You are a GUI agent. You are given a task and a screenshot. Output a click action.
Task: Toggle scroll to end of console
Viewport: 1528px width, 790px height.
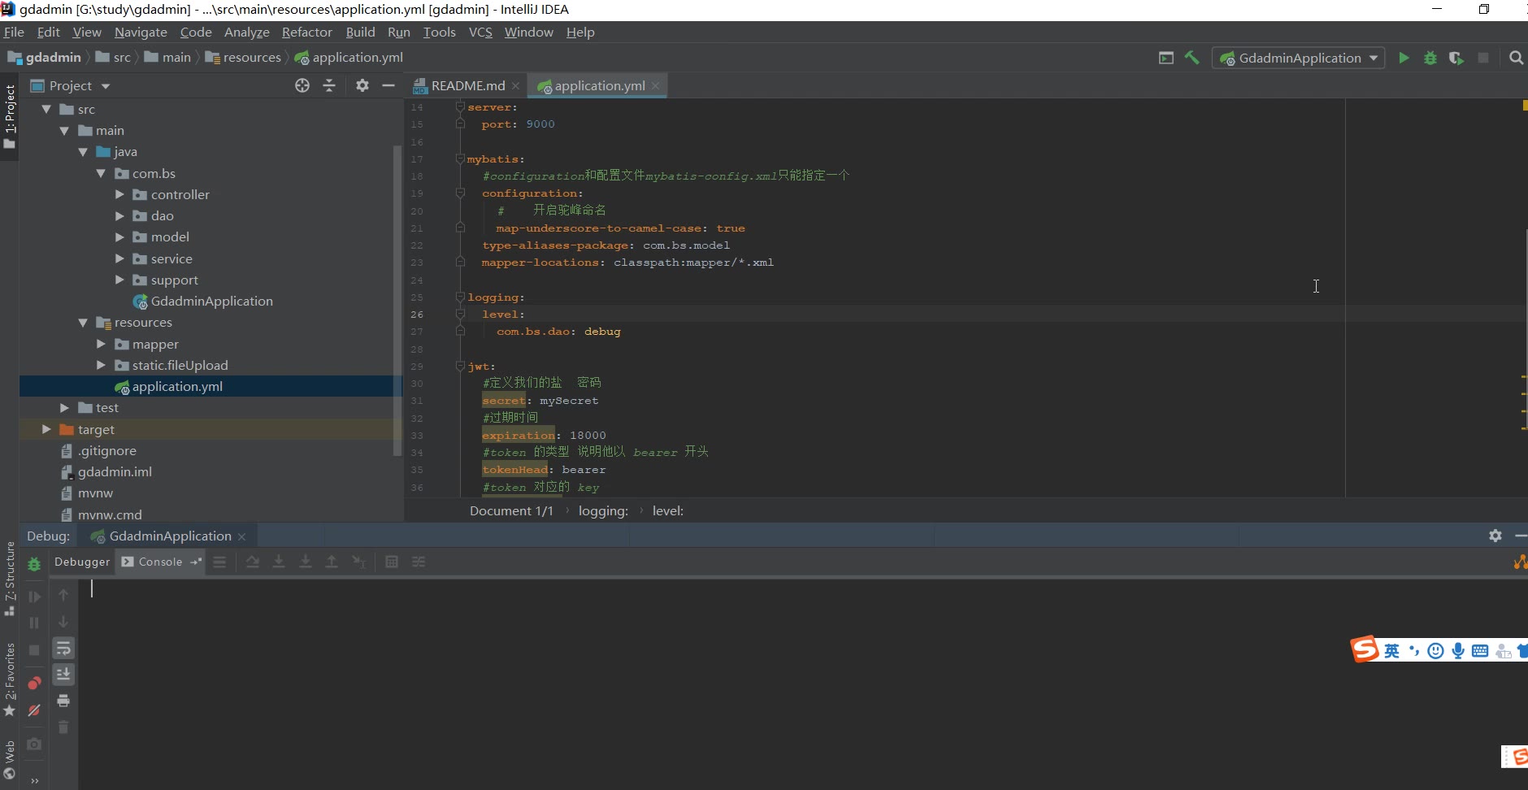pos(63,674)
